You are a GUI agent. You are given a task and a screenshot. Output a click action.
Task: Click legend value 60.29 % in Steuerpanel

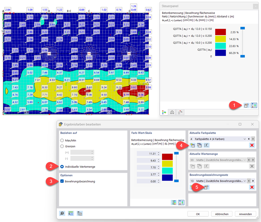tap(234, 53)
